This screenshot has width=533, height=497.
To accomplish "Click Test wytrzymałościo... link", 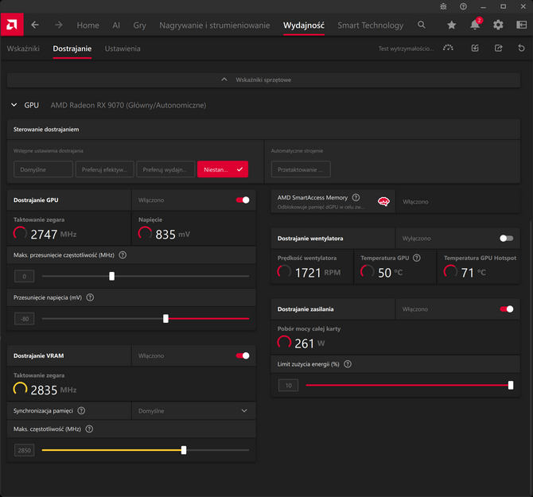I will (406, 49).
